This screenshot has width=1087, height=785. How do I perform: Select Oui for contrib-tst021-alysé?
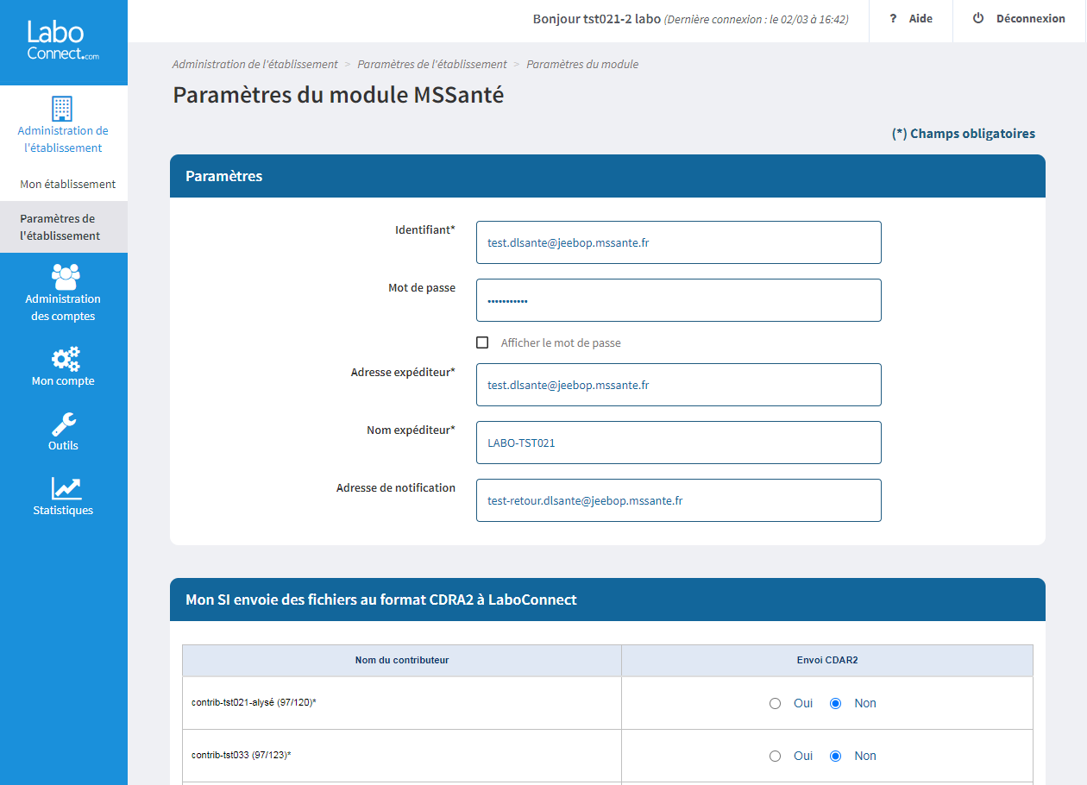point(775,703)
